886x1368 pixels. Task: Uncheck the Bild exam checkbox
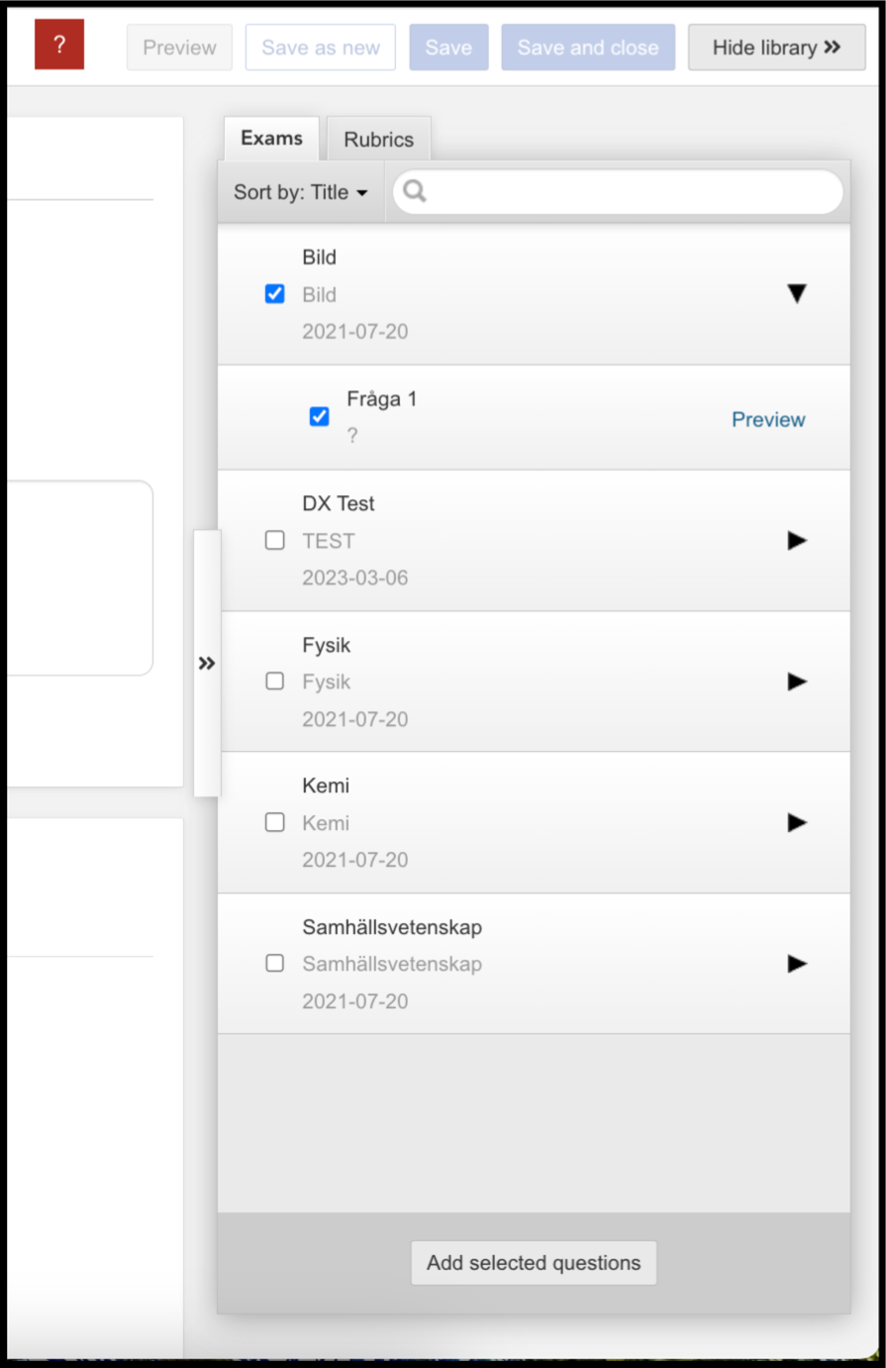point(275,294)
